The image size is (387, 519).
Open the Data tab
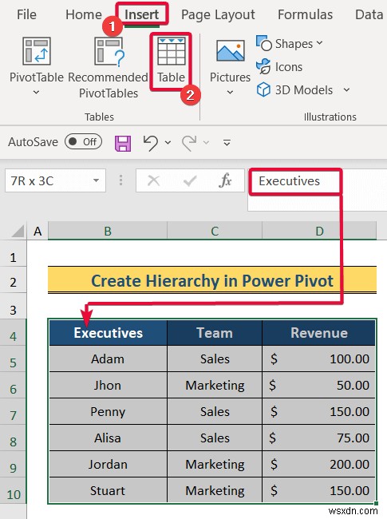pyautogui.click(x=369, y=14)
